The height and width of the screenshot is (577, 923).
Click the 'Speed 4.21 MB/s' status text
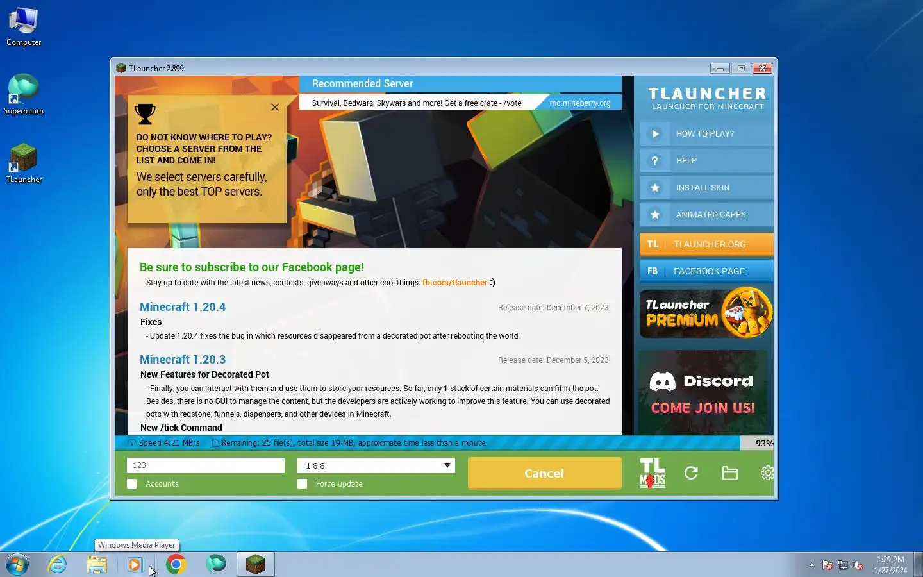169,443
